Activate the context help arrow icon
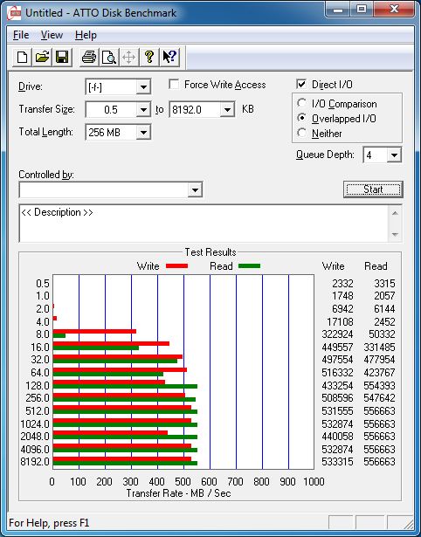 [x=169, y=57]
